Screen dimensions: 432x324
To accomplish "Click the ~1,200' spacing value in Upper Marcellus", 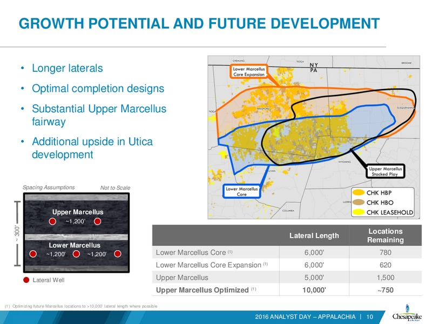I will tap(75, 221).
